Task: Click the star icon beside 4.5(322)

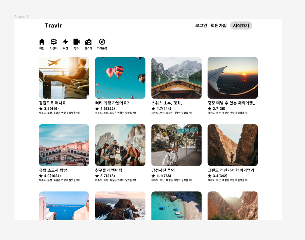Action: (97, 108)
